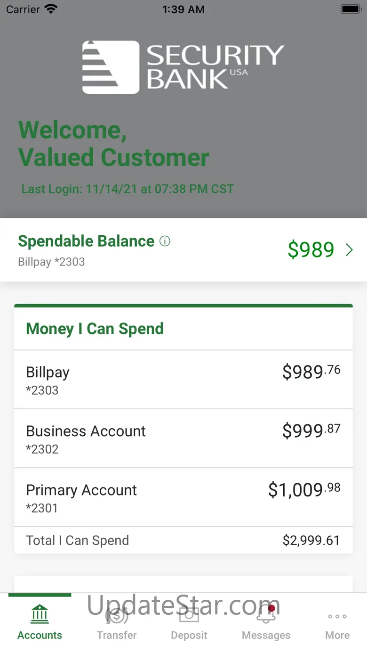Open the $989 spendable balance amount
The width and height of the screenshot is (367, 654).
point(311,250)
